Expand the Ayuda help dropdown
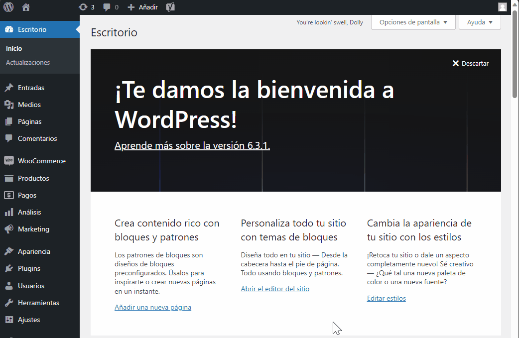Screen dimensions: 519x338 coord(480,22)
